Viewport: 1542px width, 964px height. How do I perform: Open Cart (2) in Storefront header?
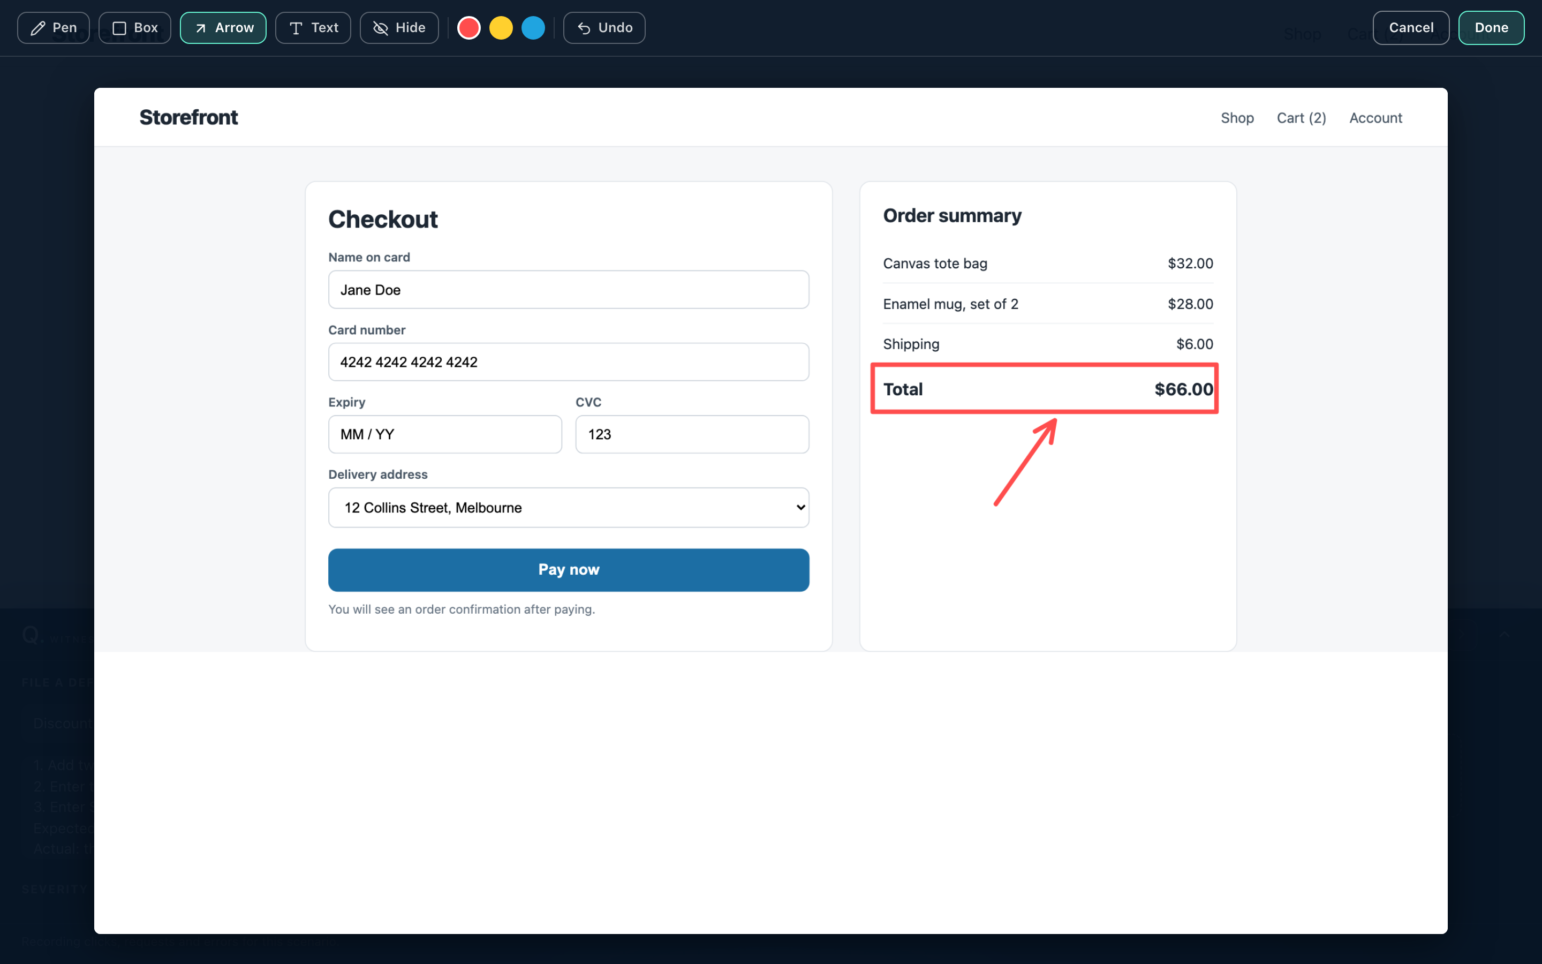[1301, 118]
